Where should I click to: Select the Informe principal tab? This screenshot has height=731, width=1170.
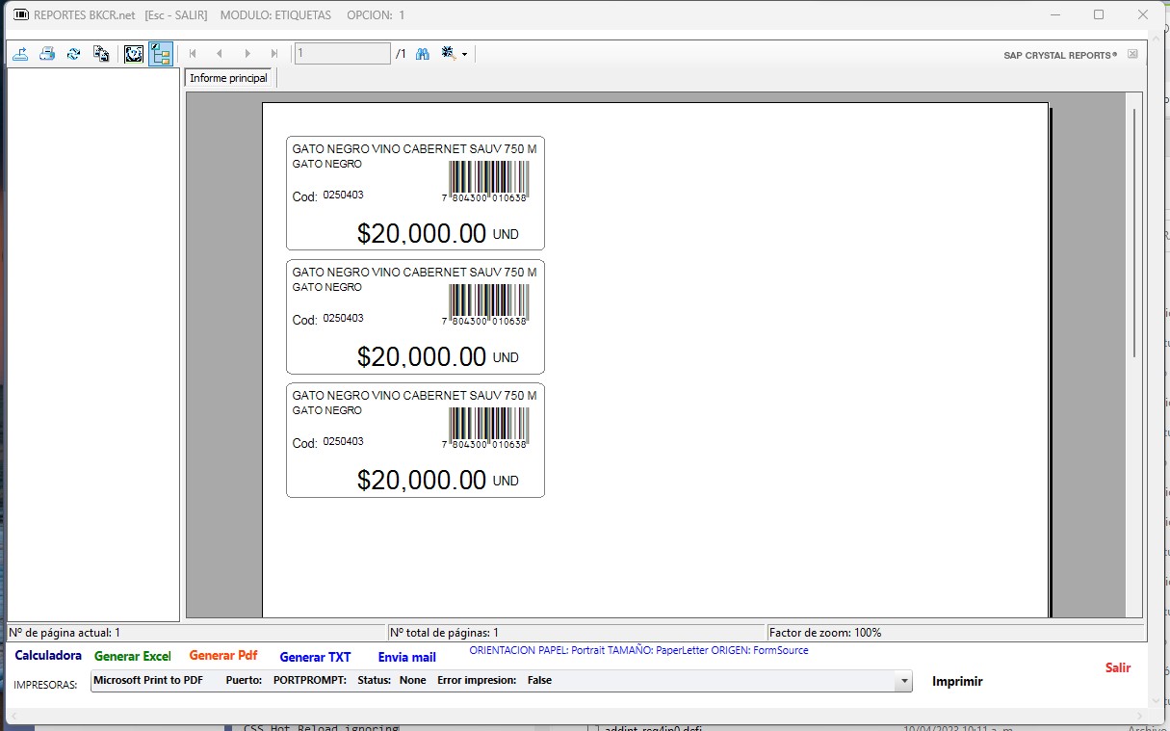tap(229, 78)
